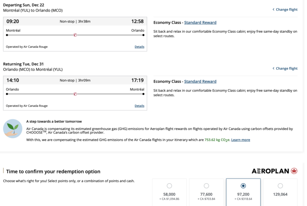The width and height of the screenshot is (307, 206).
Task: Click the Aeroplan red maple leaf emblem
Action: [294, 171]
